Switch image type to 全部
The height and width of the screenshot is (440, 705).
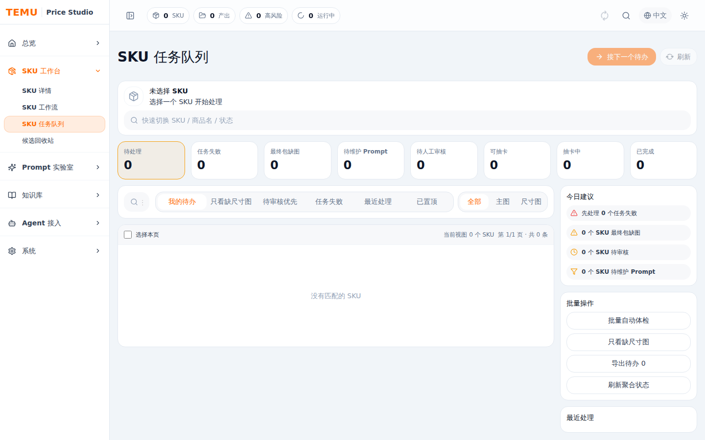tap(474, 202)
